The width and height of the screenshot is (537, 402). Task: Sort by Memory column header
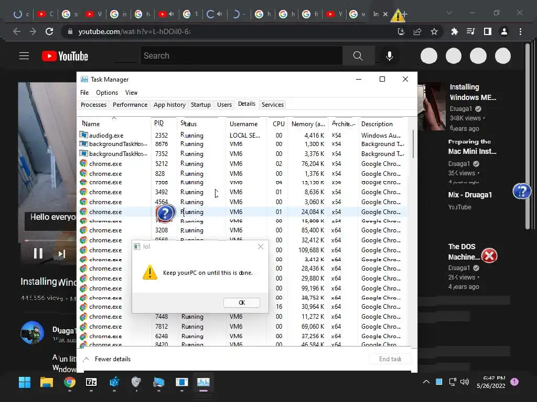pos(308,124)
